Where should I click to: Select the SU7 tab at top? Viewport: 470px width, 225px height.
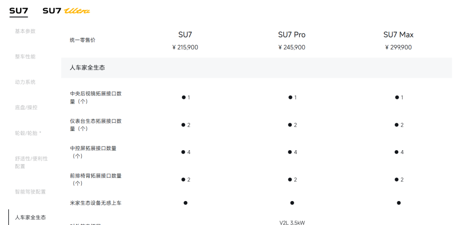coord(19,11)
